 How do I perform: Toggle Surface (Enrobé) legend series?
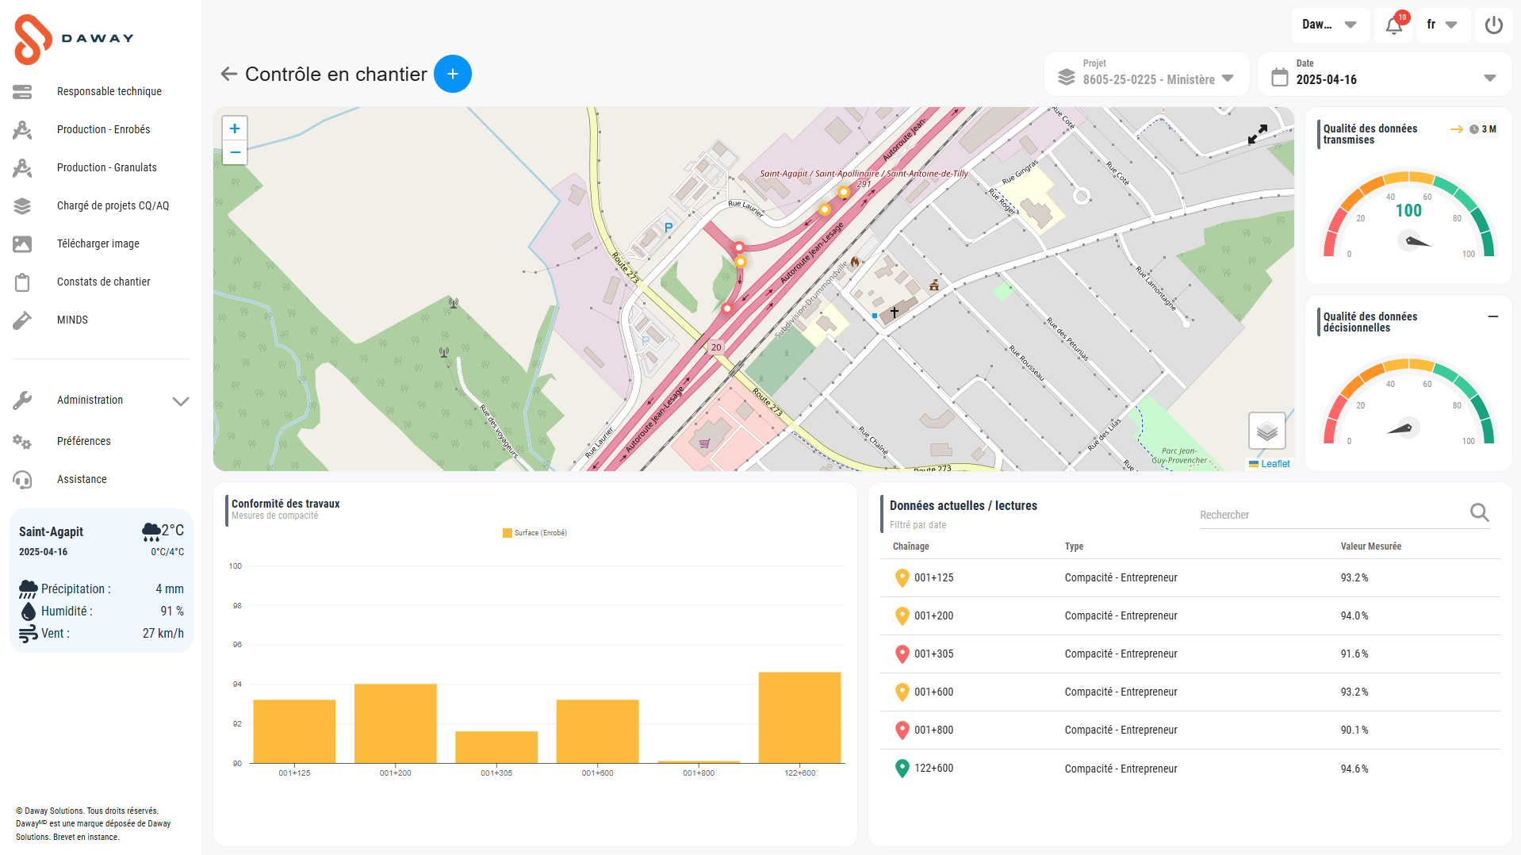[x=534, y=533]
